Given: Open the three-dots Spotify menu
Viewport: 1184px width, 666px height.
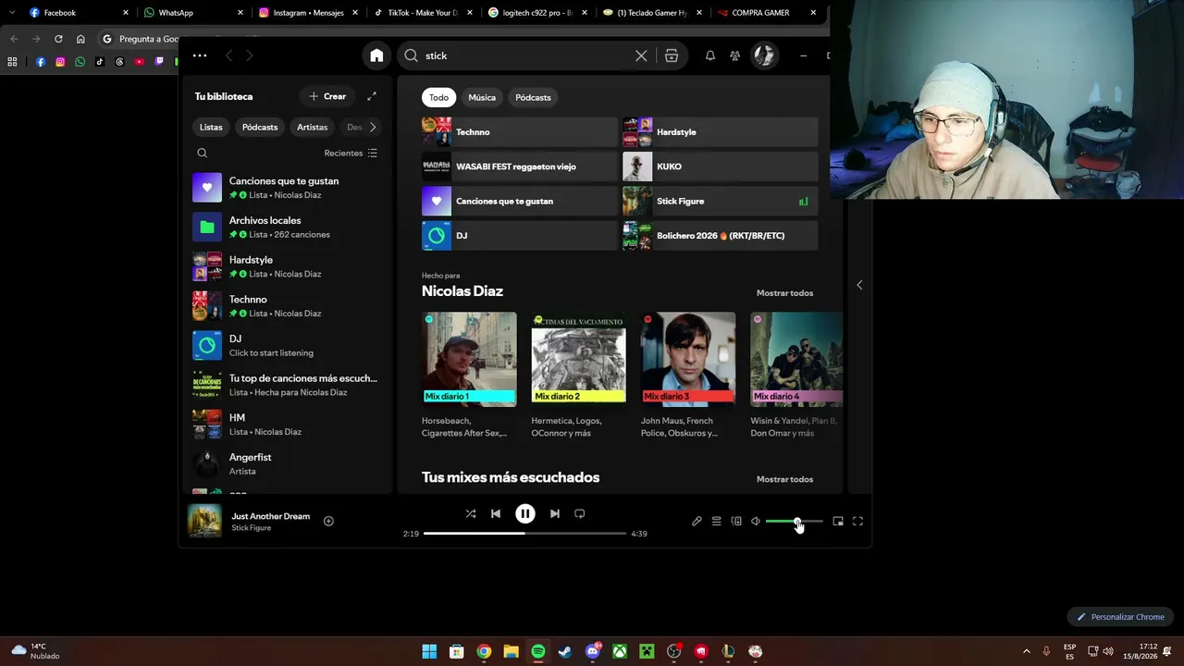Looking at the screenshot, I should pyautogui.click(x=200, y=55).
